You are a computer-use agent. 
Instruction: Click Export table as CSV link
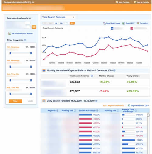tap(140, 106)
